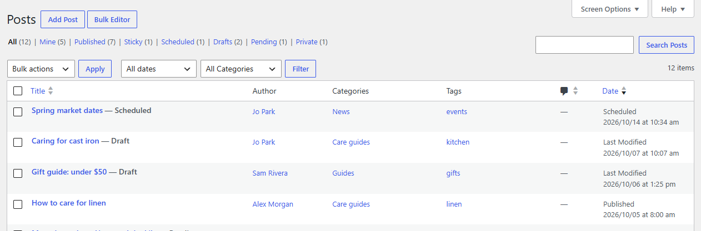Click the 2026/10/05 at 8:00 am date
Viewport: 701px width, 231px height.
click(639, 214)
